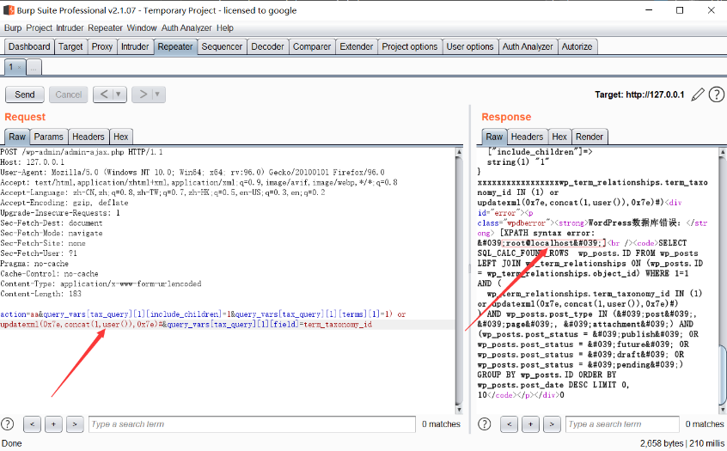Switch to the Proxy tab
This screenshot has height=451, width=727.
tap(102, 46)
